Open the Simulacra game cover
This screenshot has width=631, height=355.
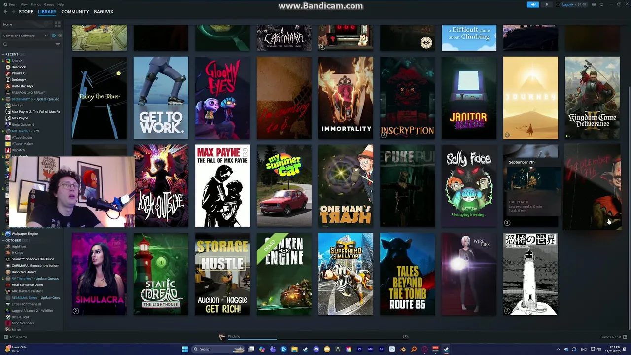coord(99,274)
